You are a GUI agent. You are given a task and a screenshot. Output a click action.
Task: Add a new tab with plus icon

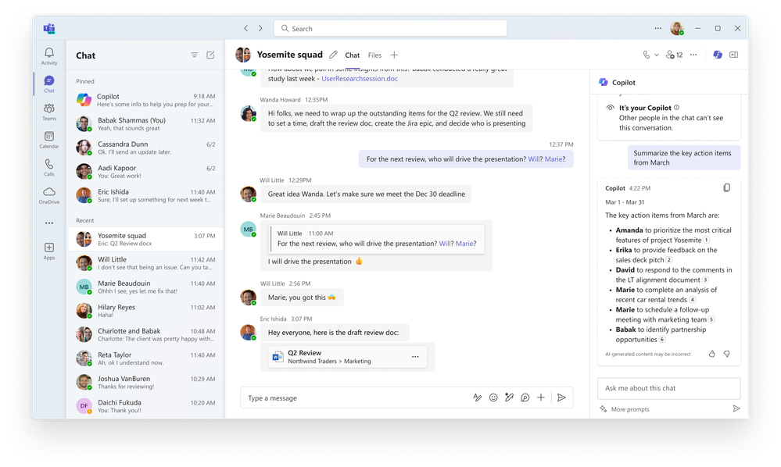(394, 55)
